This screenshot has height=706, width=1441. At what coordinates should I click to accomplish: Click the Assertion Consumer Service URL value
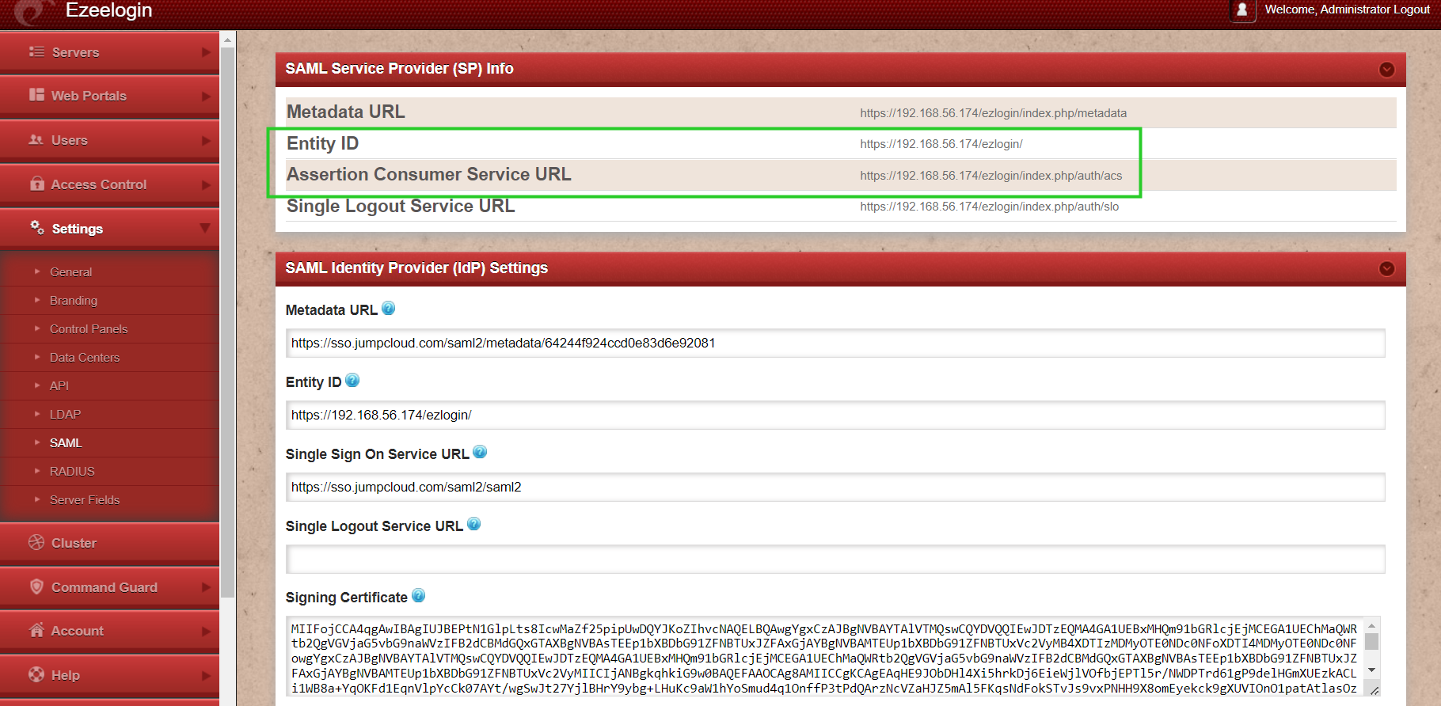point(990,176)
